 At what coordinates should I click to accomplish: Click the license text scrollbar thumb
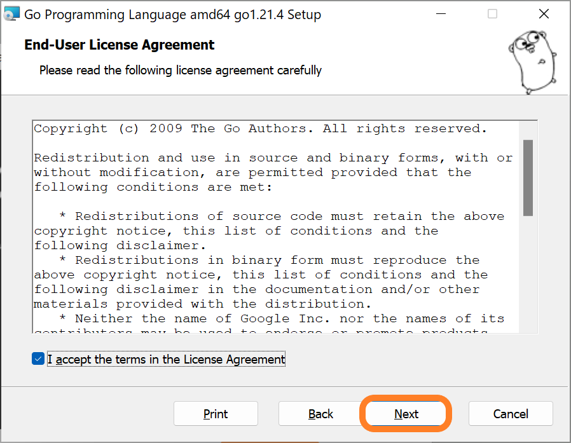[528, 177]
